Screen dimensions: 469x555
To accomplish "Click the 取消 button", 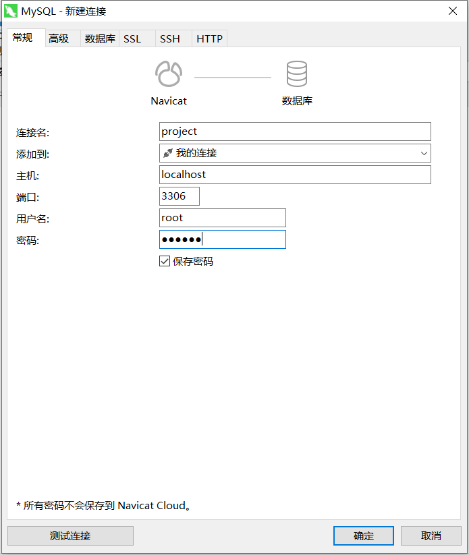I will [x=431, y=535].
